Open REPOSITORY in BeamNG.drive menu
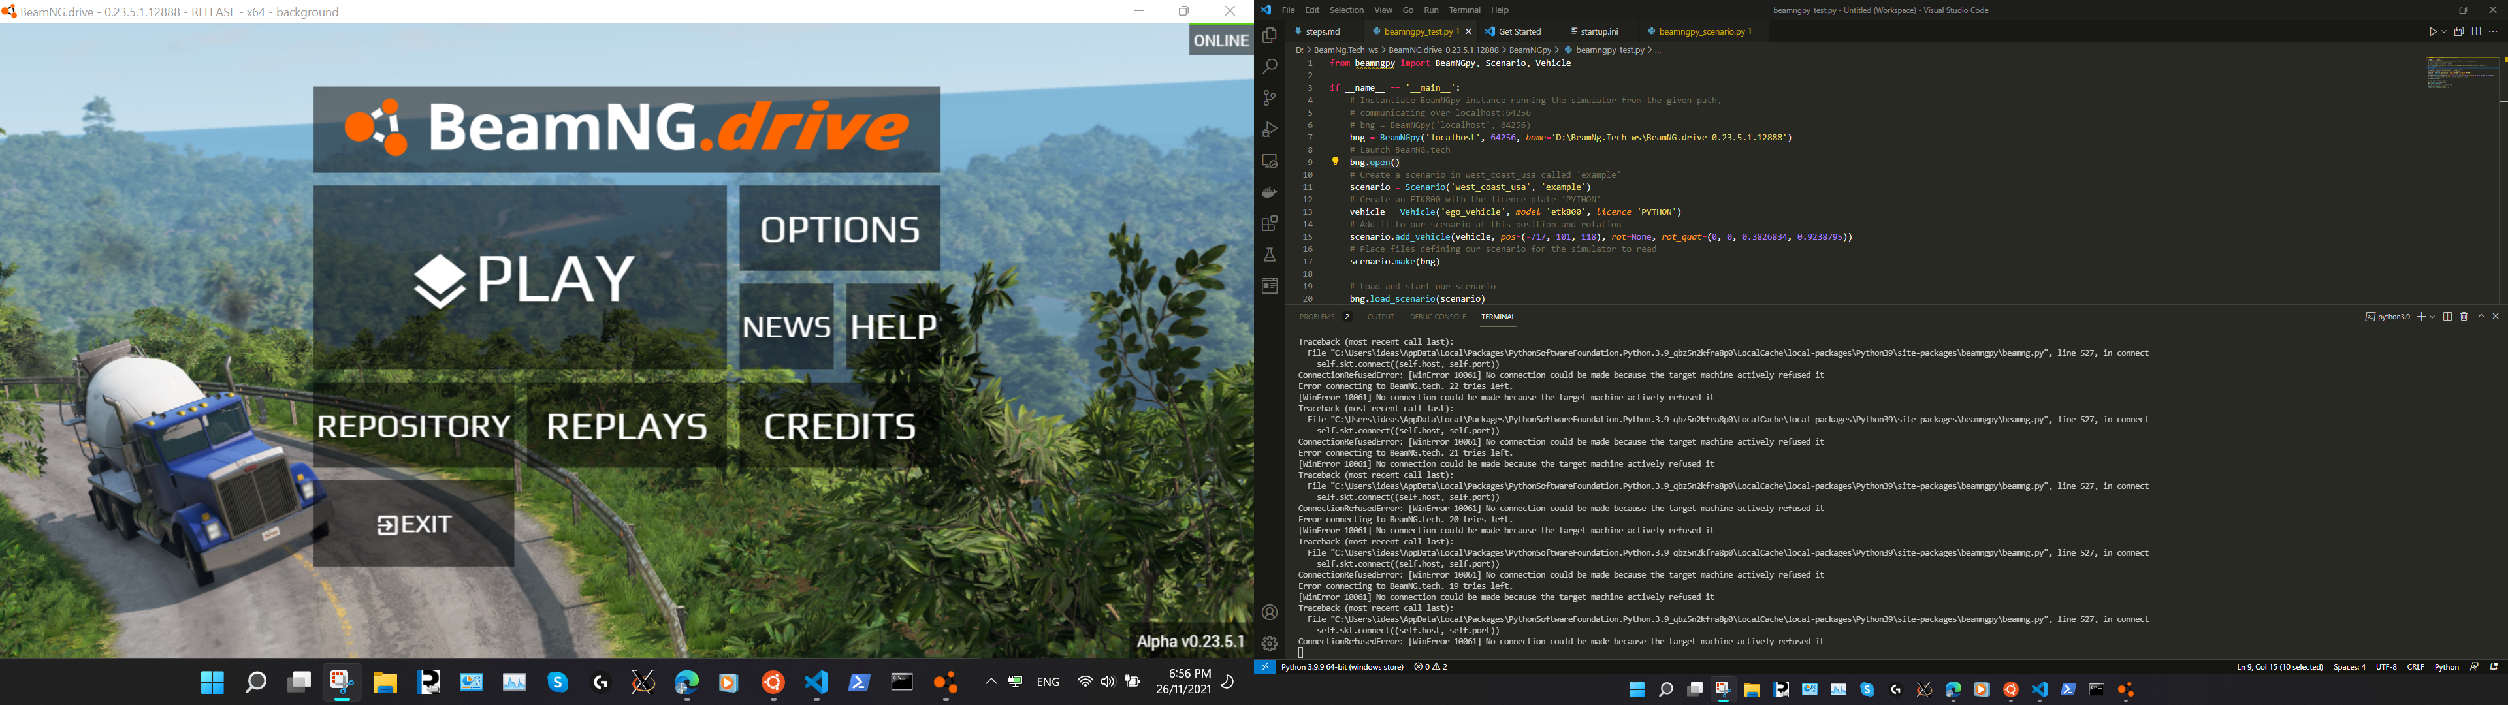The image size is (2508, 705). (414, 426)
